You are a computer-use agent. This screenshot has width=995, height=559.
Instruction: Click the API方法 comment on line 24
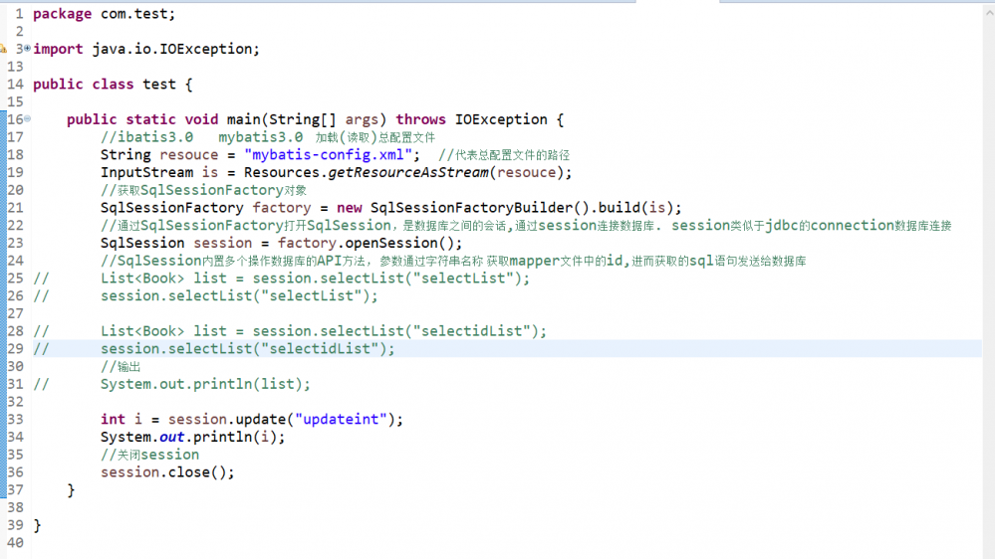pyautogui.click(x=453, y=262)
